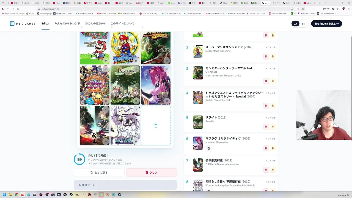This screenshot has width=352, height=198.
Task: Add comment to Wonderful Everyday entry
Action: [271, 182]
